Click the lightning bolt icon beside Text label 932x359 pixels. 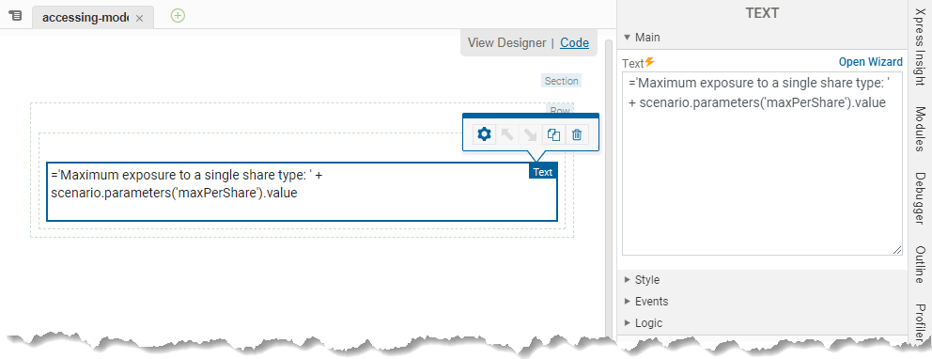[x=649, y=62]
